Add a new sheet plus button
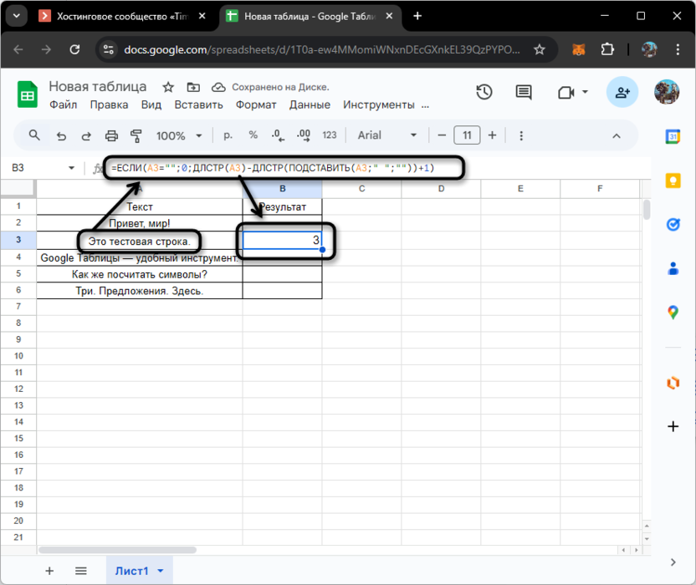 (x=49, y=571)
